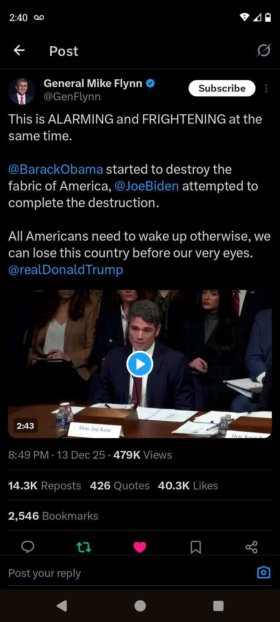
Task: Open the three-dot post options menu
Action: 266,88
